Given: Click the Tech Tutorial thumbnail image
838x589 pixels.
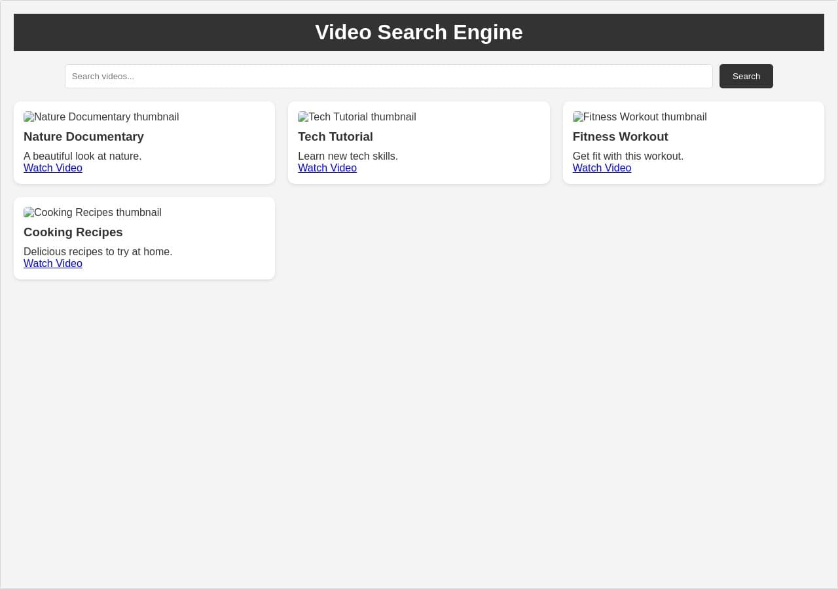Looking at the screenshot, I should (357, 117).
